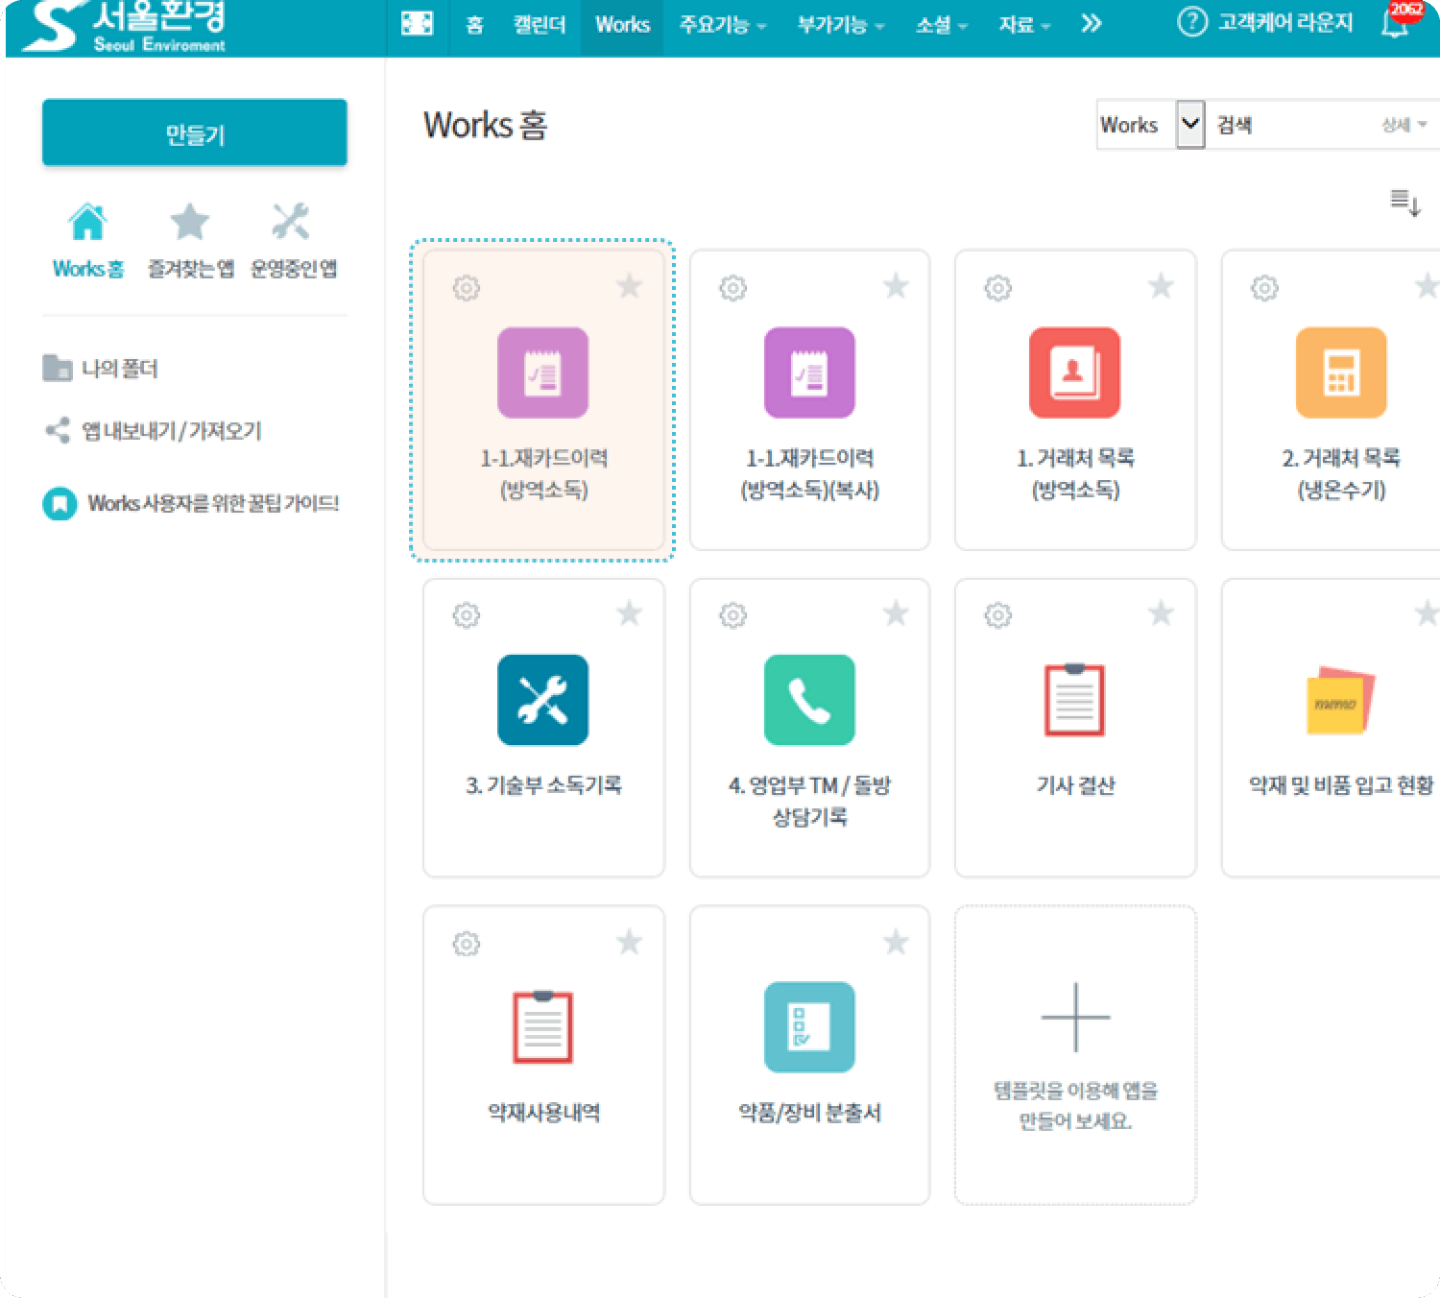Viewport: 1440px width, 1298px height.
Task: Expand the 상세 search options
Action: [1404, 125]
